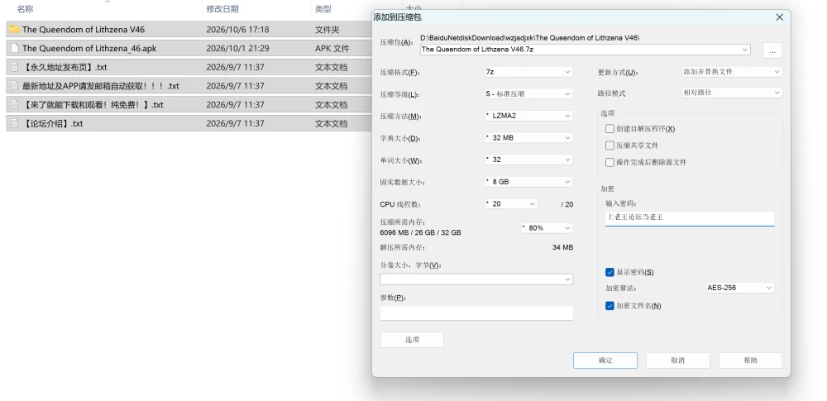Sort by 名称 column header

pos(25,9)
